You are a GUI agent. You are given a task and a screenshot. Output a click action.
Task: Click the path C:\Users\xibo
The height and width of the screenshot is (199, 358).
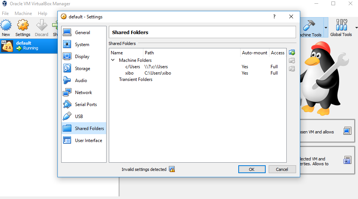coord(158,73)
